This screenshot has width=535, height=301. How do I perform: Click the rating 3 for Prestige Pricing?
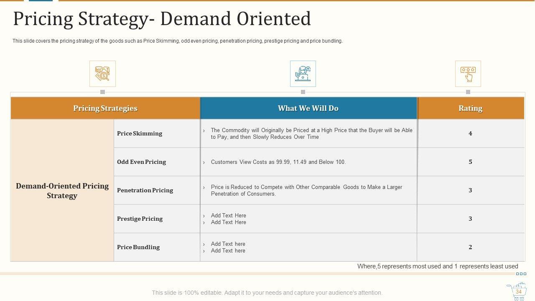pyautogui.click(x=470, y=219)
